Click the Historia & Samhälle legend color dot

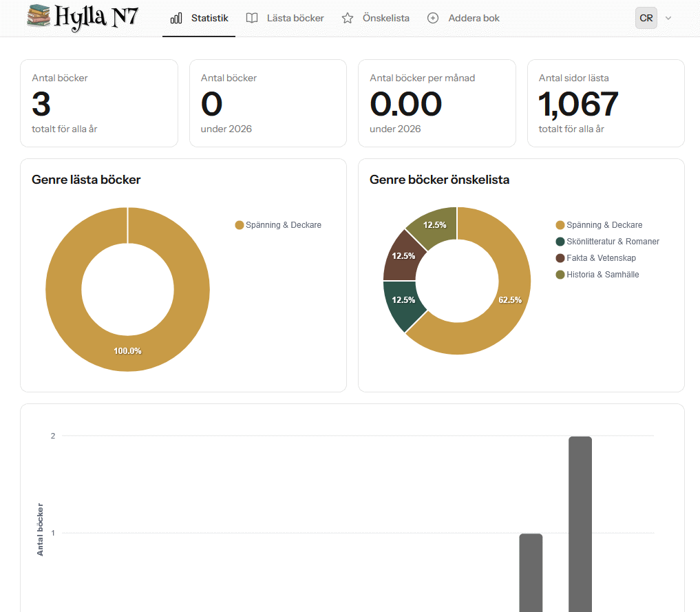coord(560,275)
